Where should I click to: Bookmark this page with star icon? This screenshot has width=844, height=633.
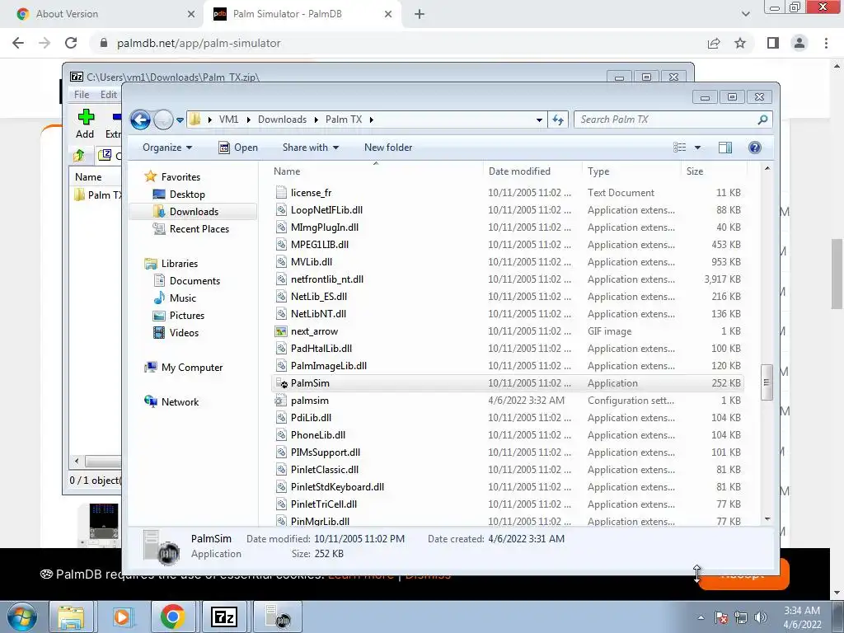(740, 43)
